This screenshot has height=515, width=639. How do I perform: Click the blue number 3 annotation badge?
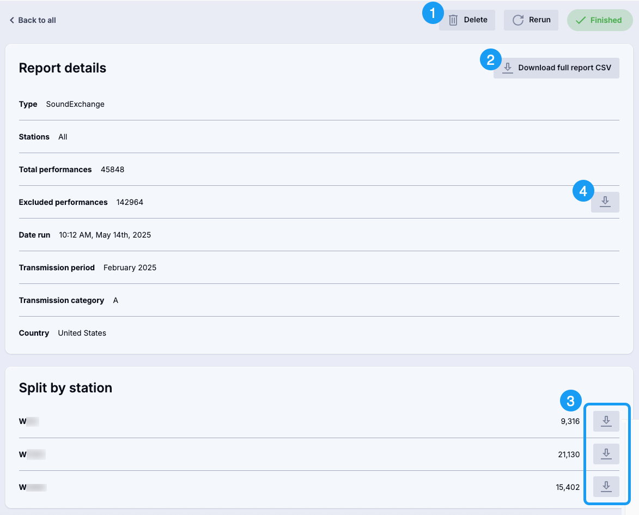(x=570, y=402)
